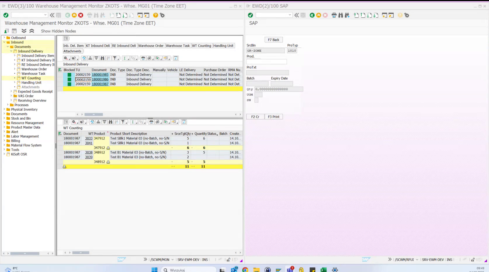Open layout settings gear in the ALV toolbar

[x=65, y=58]
